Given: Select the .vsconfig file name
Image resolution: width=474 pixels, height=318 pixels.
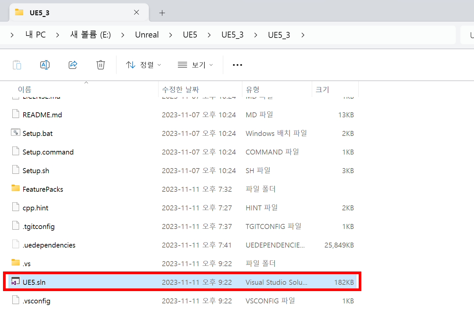Looking at the screenshot, I should click(37, 301).
